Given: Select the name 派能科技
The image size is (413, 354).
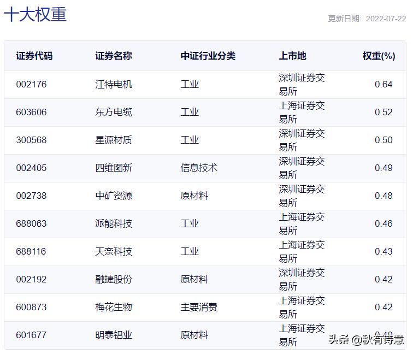Looking at the screenshot, I should click(114, 224).
